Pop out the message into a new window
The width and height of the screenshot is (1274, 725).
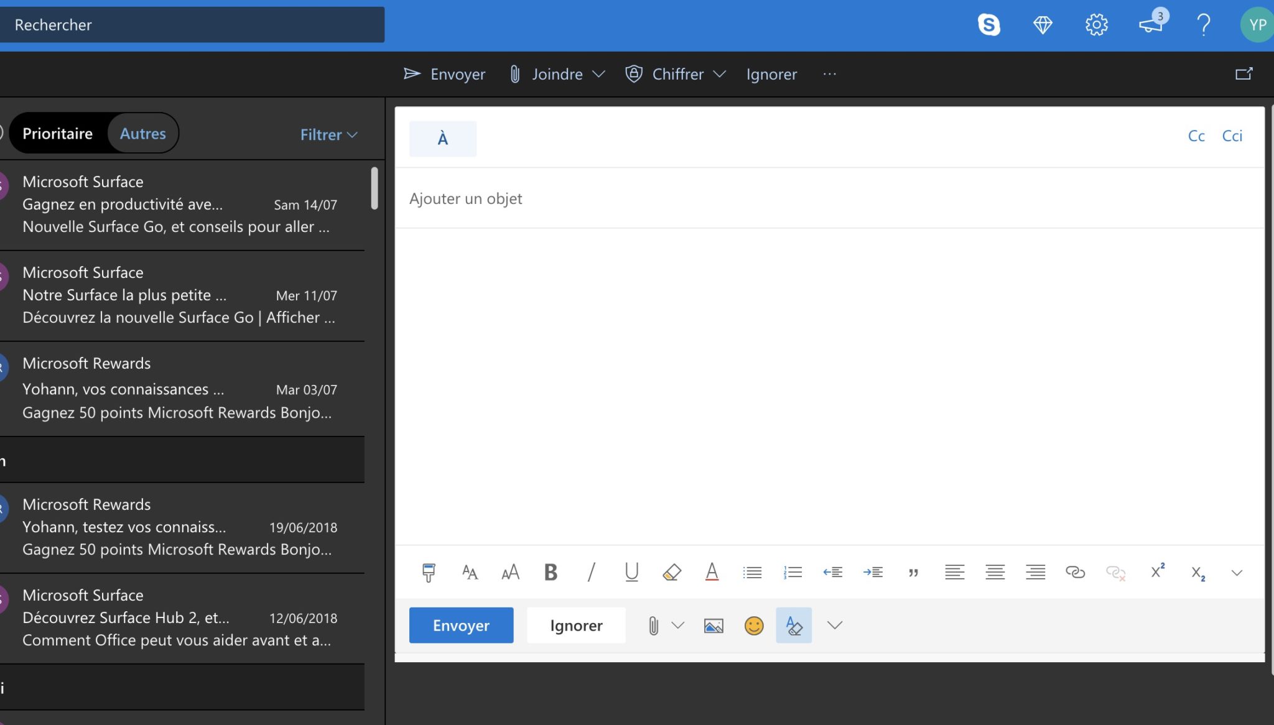[x=1244, y=74]
